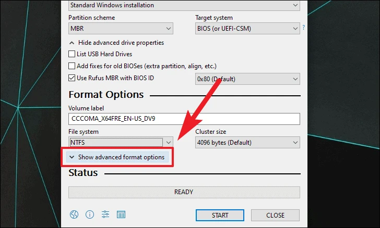Click the Target system label
The height and width of the screenshot is (228, 380).
pos(214,18)
